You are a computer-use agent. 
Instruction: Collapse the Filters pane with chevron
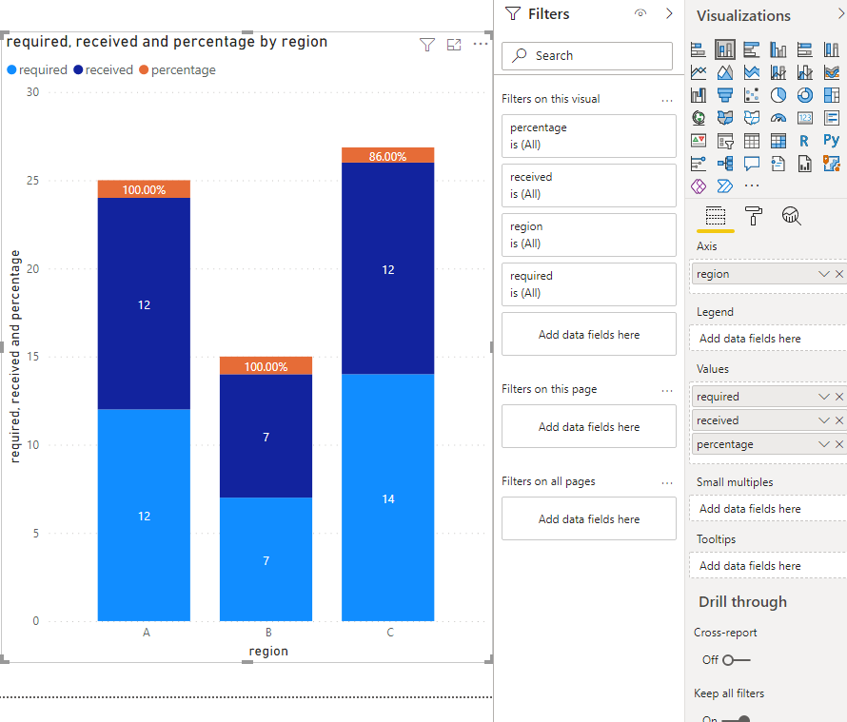(x=669, y=13)
